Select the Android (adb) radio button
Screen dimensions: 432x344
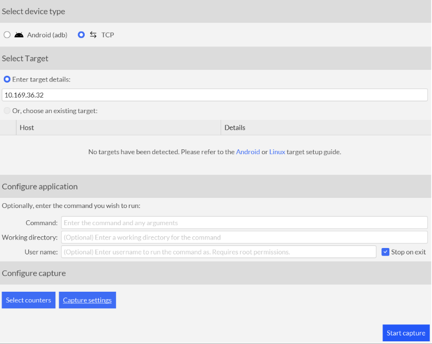tap(7, 35)
